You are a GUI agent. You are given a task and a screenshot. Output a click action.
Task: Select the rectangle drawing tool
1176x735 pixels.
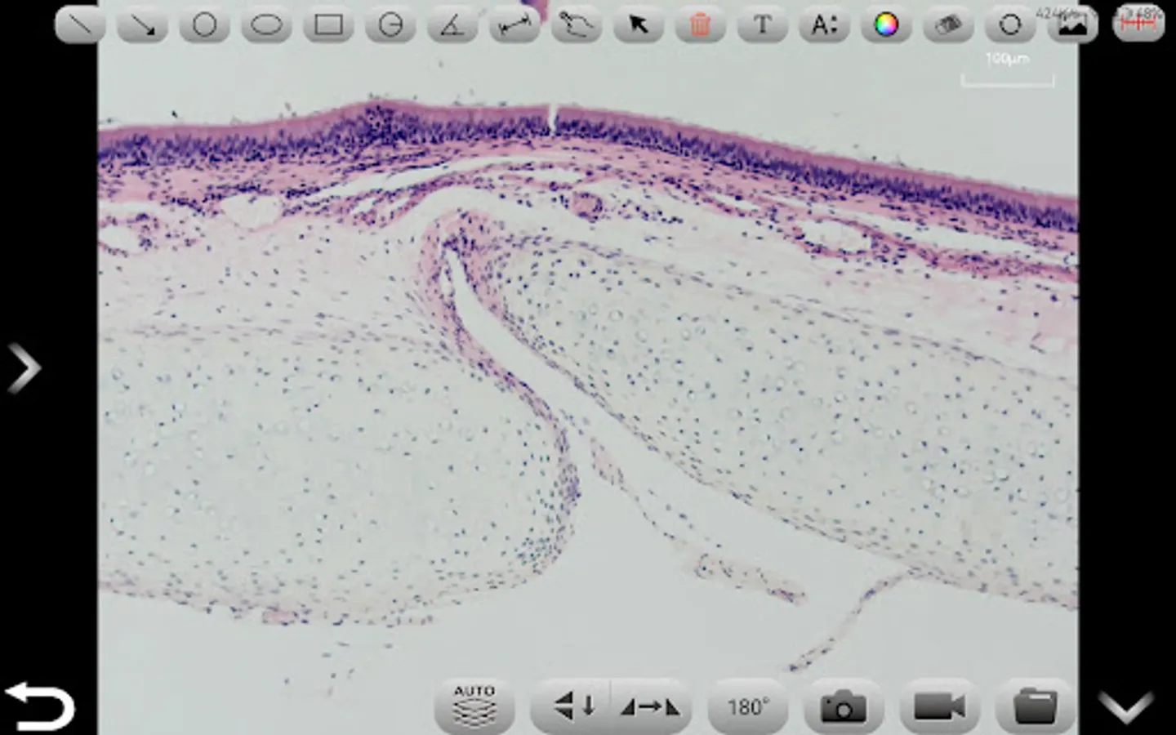tap(328, 24)
